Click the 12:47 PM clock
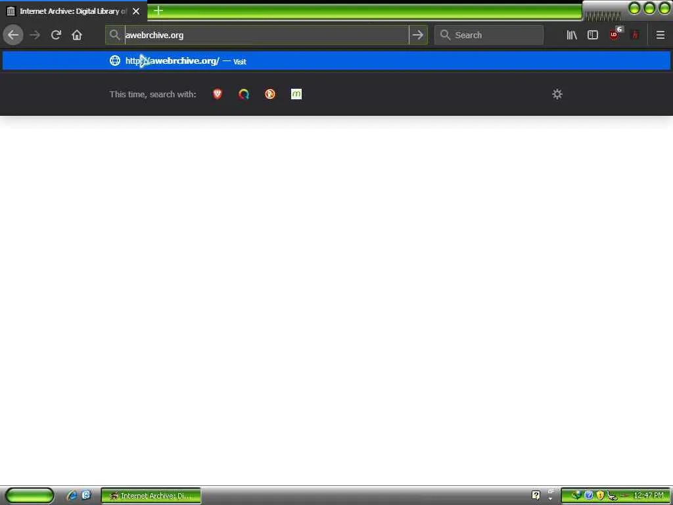This screenshot has height=505, width=673. 649,496
